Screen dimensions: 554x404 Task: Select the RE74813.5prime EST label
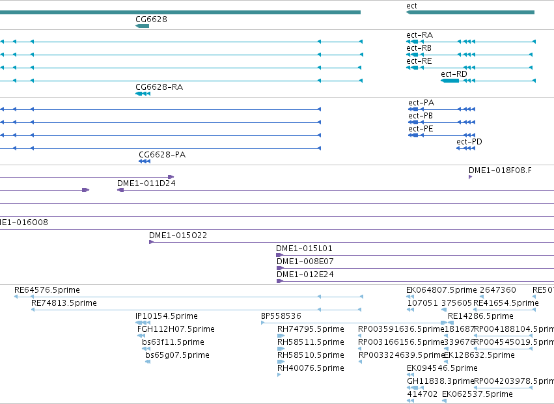[64, 303]
